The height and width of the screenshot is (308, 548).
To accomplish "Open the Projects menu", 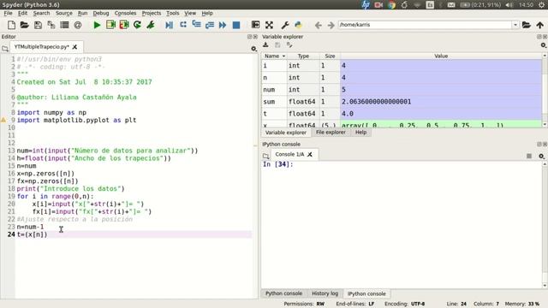I will coord(152,13).
